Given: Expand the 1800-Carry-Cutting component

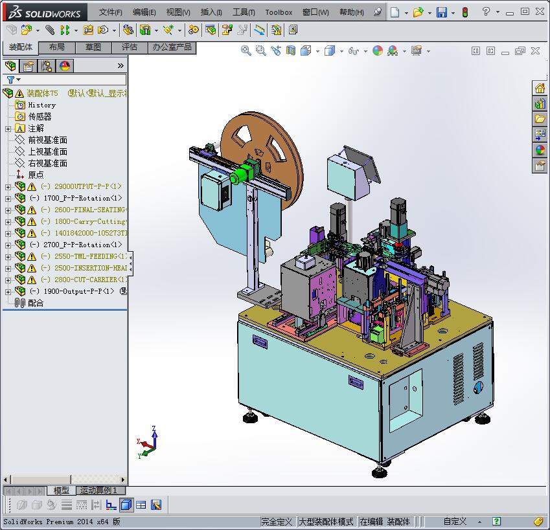Looking at the screenshot, I should point(8,222).
